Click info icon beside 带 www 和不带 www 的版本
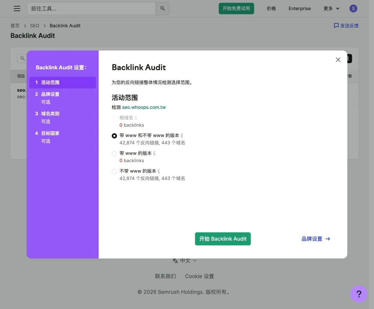This screenshot has width=374, height=309. pos(182,135)
